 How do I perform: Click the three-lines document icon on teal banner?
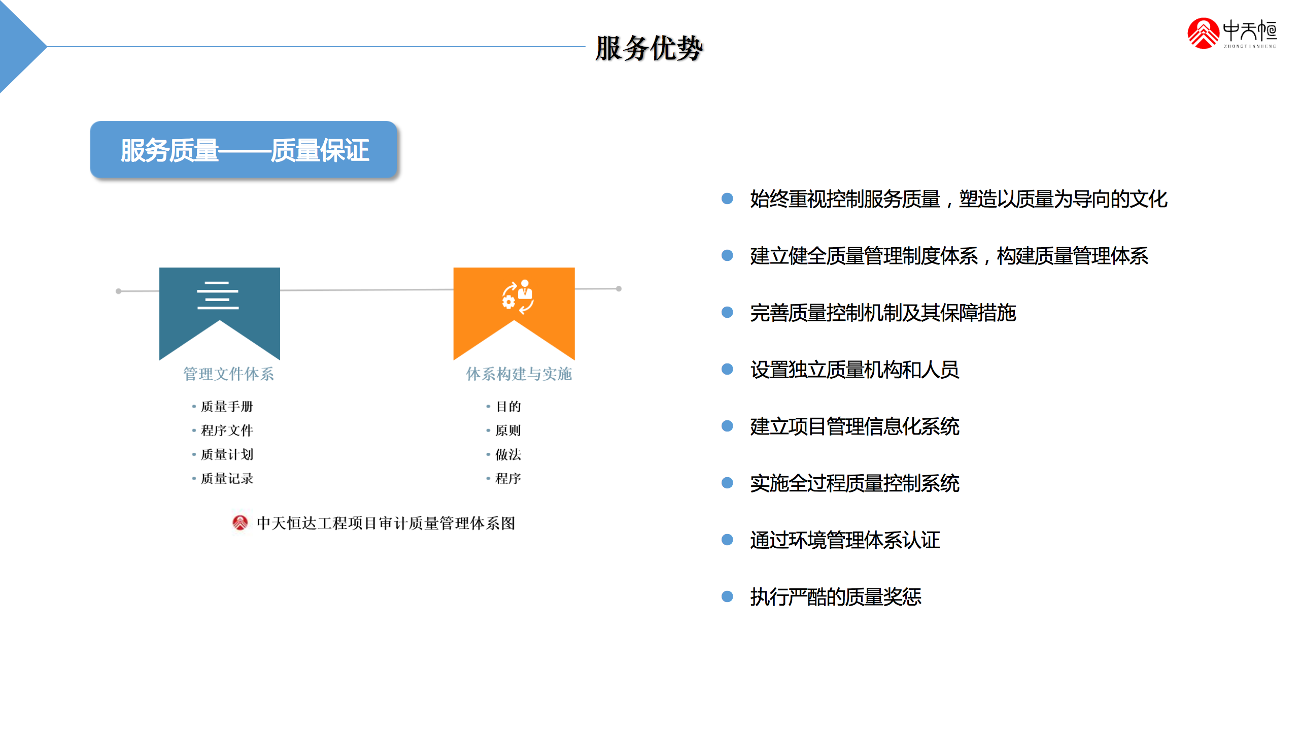tap(218, 295)
